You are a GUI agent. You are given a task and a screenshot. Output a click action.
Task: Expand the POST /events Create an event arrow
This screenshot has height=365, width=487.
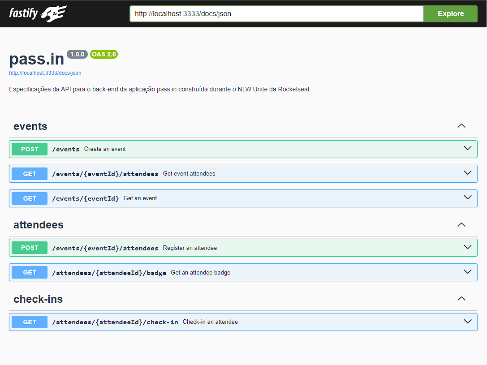tap(467, 148)
